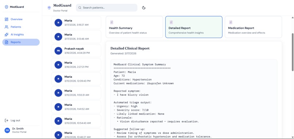Click the Conditions: Hypertension line
The image size is (294, 139).
132,79
